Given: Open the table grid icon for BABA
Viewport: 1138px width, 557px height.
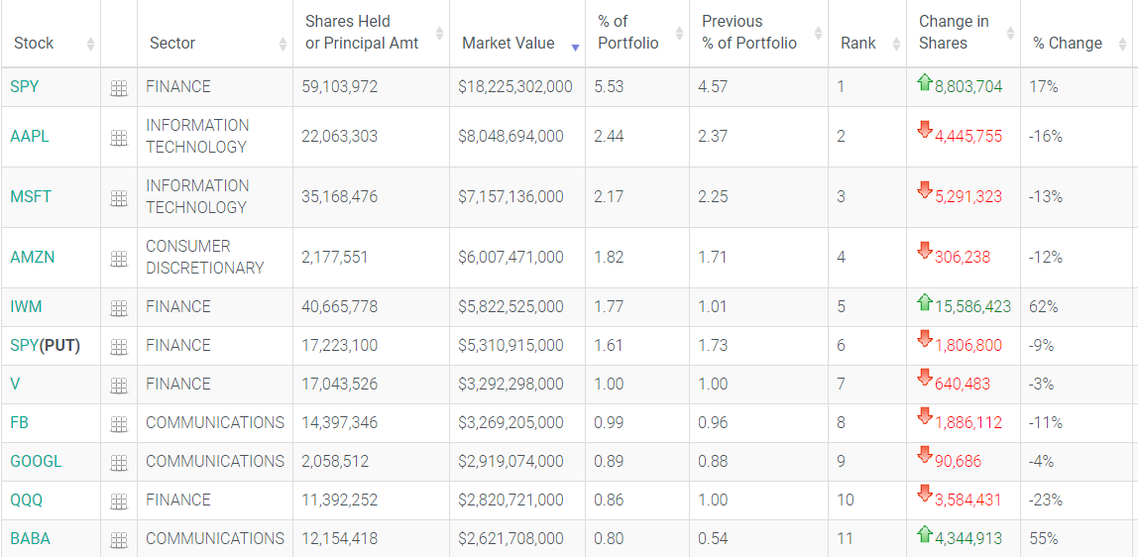Looking at the screenshot, I should tap(118, 540).
